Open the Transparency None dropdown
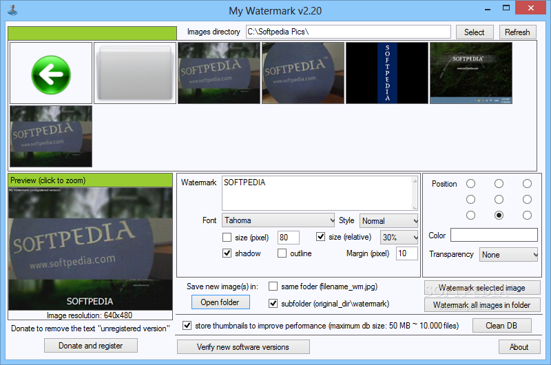Image resolution: width=551 pixels, height=365 pixels. coord(508,255)
